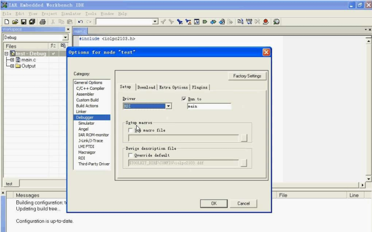The height and width of the screenshot is (232, 372).
Task: Click the Compile toolbar icon
Action: click(240, 22)
